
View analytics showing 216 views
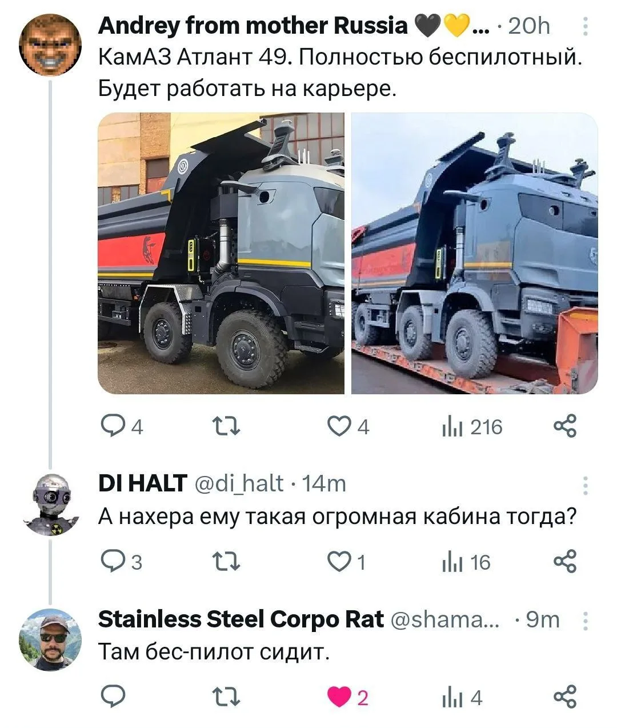click(x=472, y=427)
